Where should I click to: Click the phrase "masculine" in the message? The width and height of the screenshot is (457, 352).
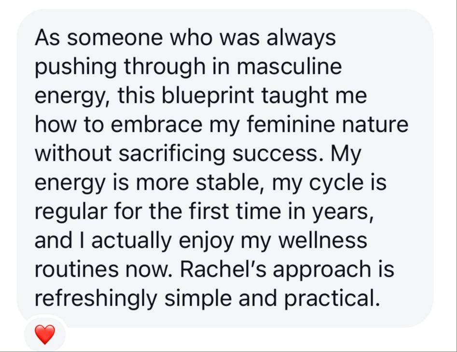click(x=289, y=67)
